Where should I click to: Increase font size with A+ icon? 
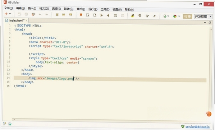tap(147, 16)
